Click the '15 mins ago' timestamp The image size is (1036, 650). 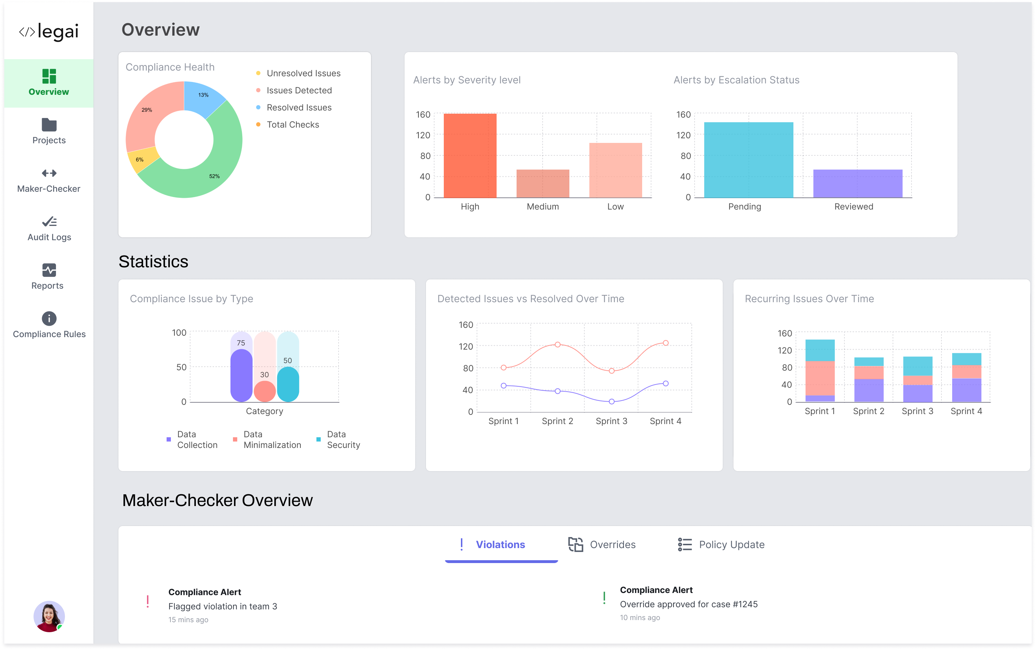[x=188, y=619]
